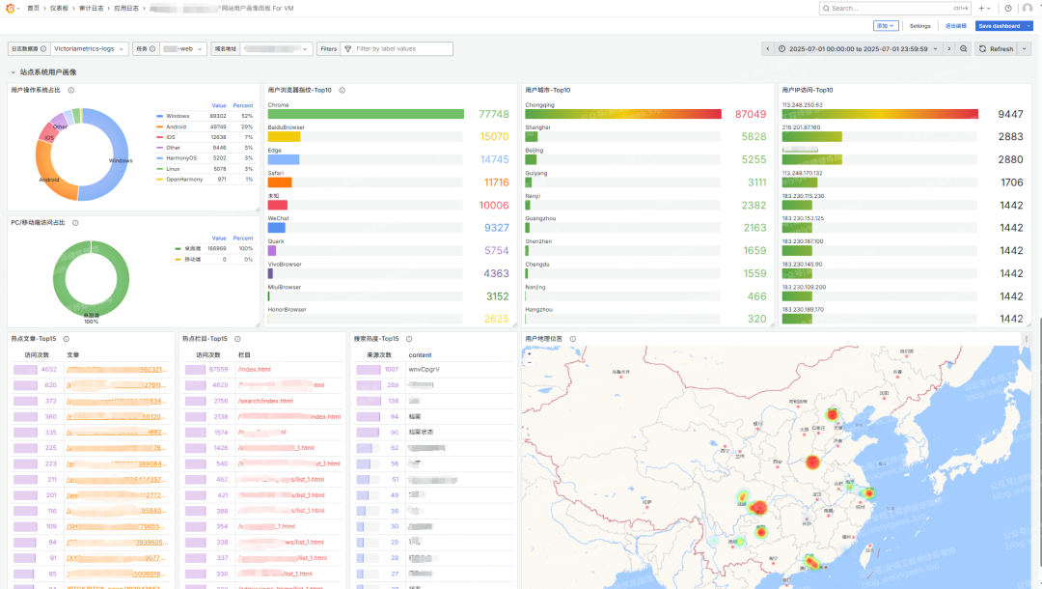This screenshot has height=589, width=1042.
Task: Show info for 搜索热度-Top15 panel
Action: point(409,338)
